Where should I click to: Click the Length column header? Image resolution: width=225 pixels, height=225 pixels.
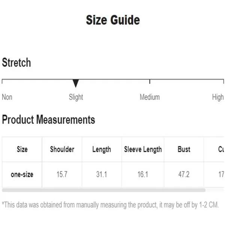pyautogui.click(x=102, y=149)
